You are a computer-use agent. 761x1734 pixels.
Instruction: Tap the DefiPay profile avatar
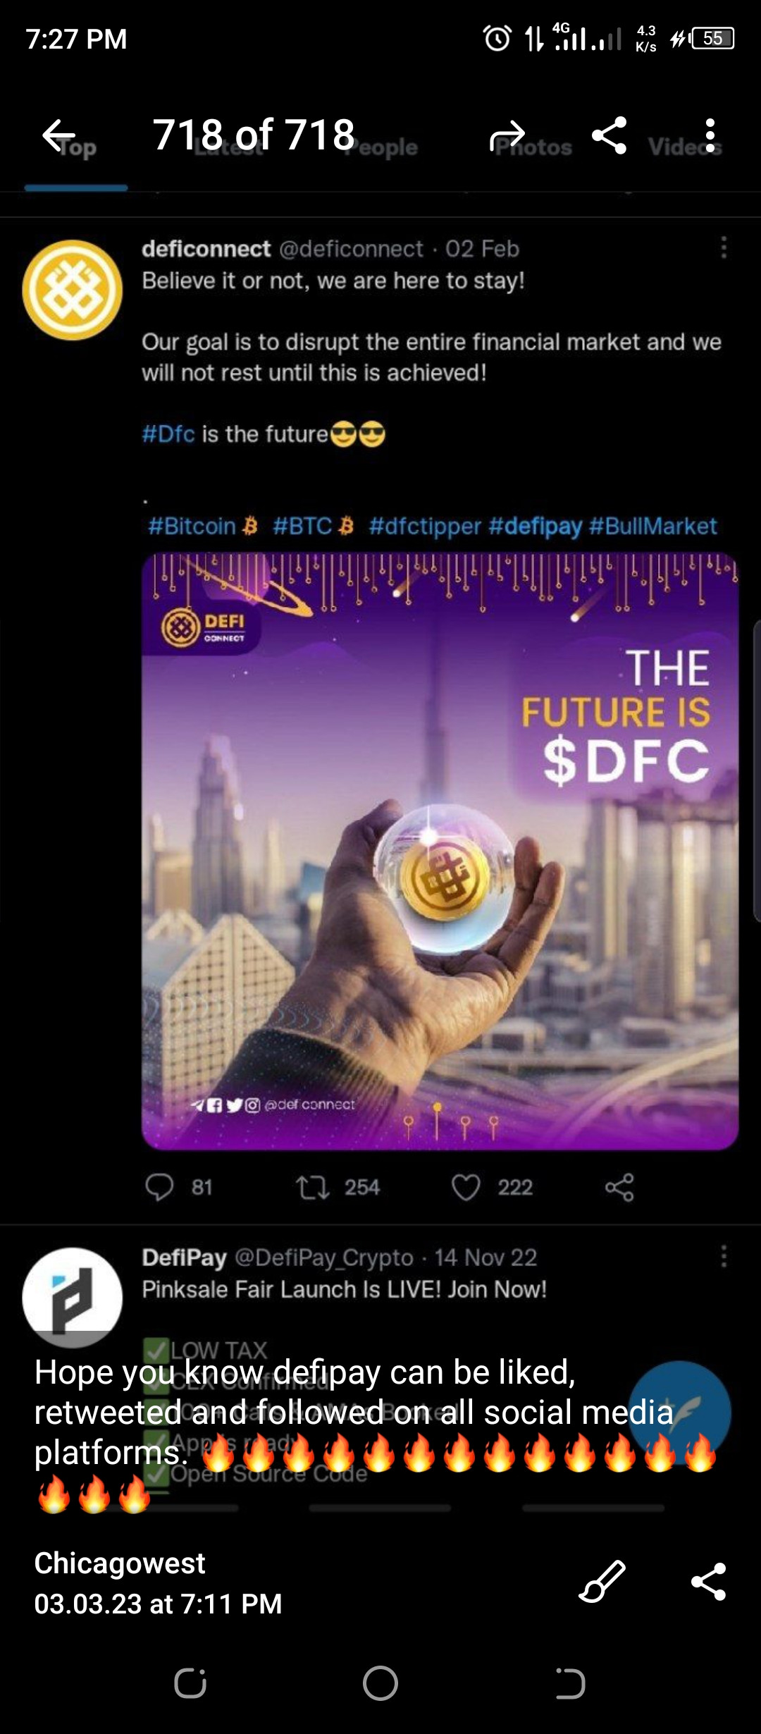[73, 1297]
